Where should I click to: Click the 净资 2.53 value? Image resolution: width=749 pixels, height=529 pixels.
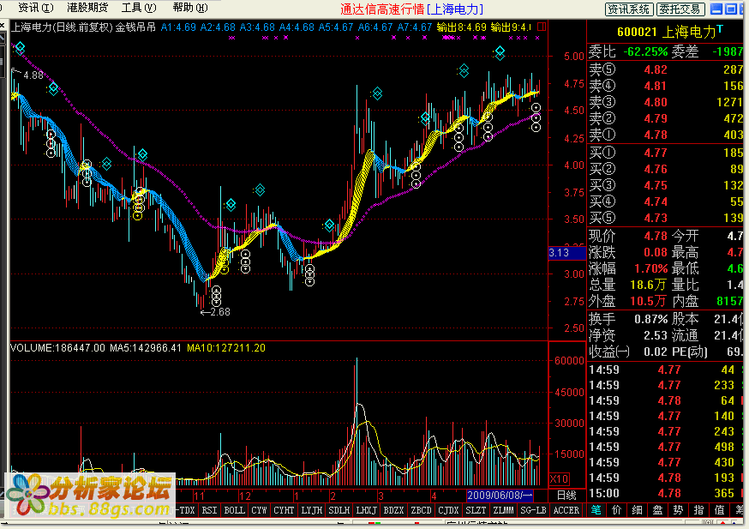pyautogui.click(x=655, y=335)
